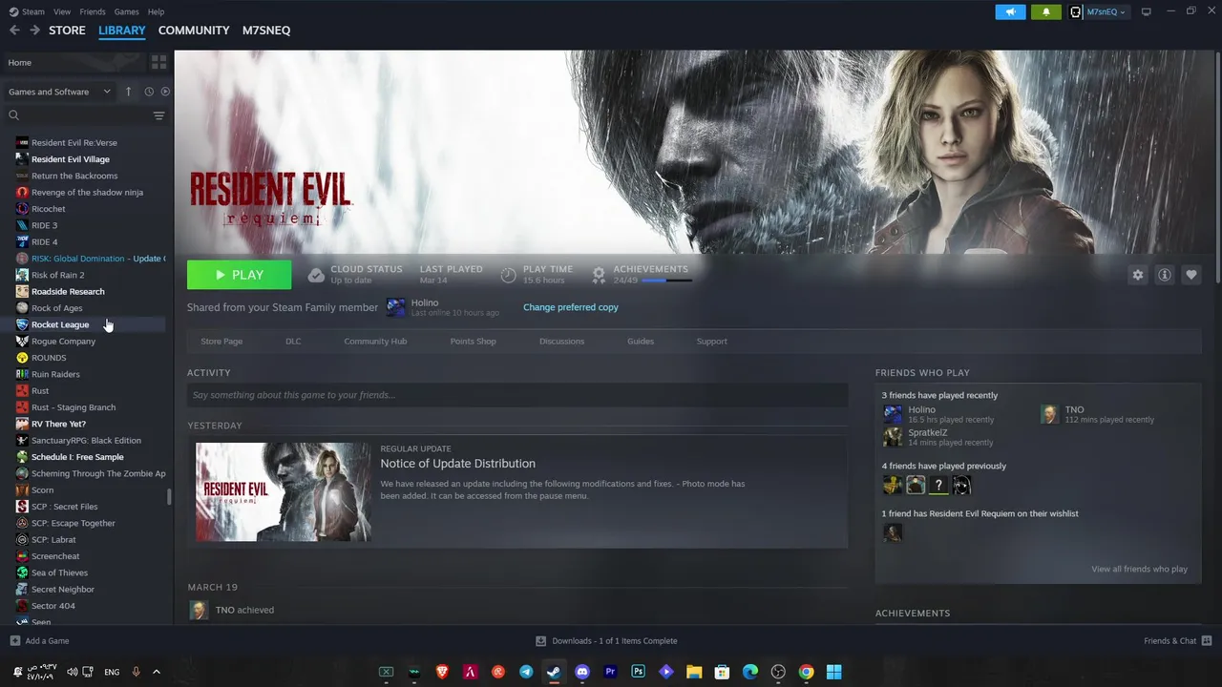Screen dimensions: 1222x687
Task: Expand the Games and Software filter dropdown
Action: 59,92
